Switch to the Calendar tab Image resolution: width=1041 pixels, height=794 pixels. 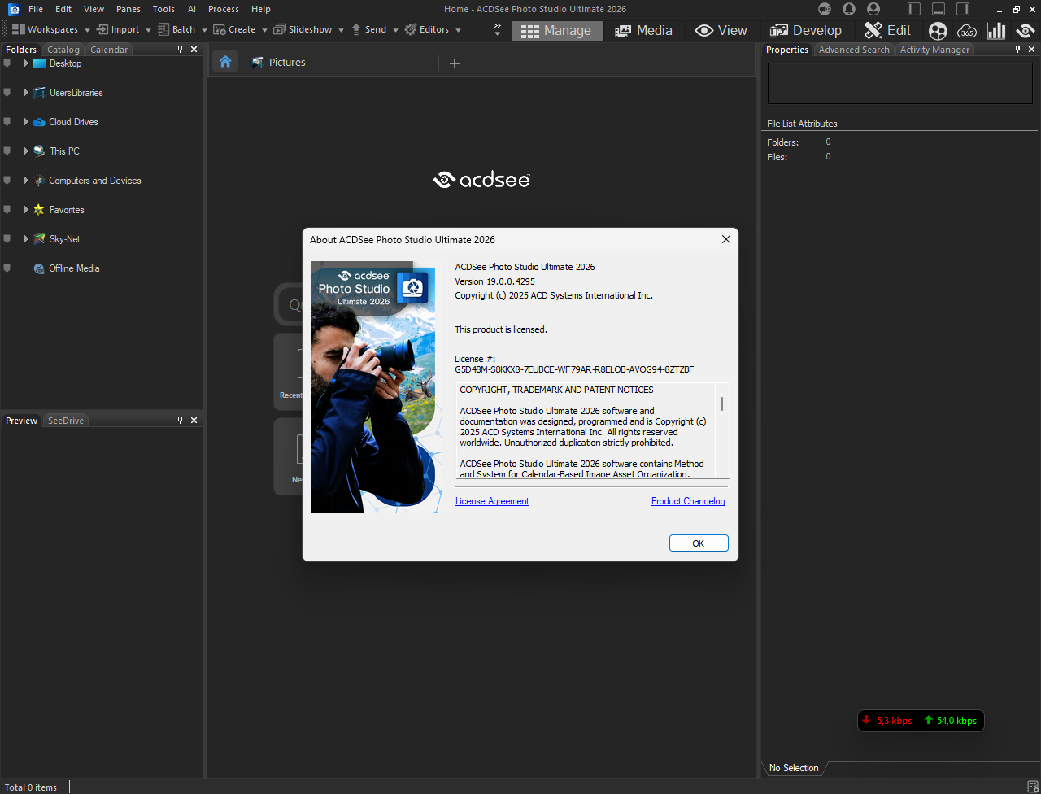point(109,50)
